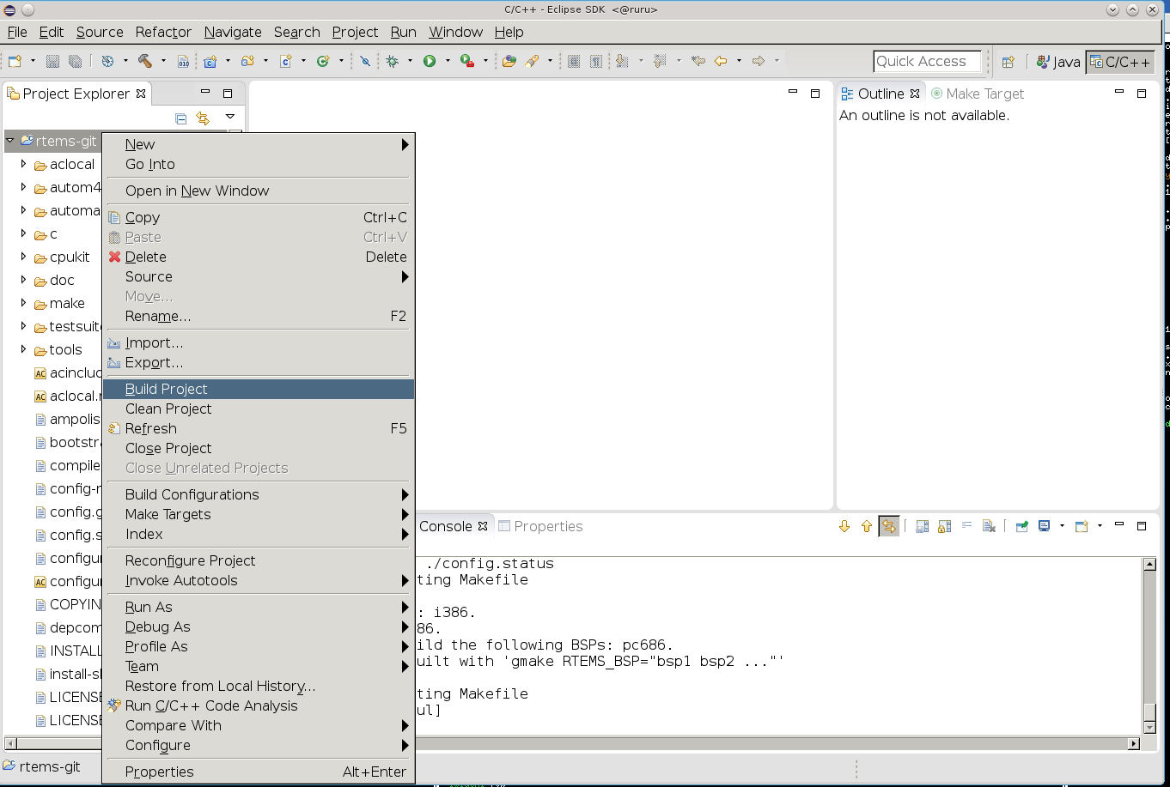Toggle the highlighted console sync arrows button
This screenshot has height=787, width=1170.
click(x=889, y=526)
